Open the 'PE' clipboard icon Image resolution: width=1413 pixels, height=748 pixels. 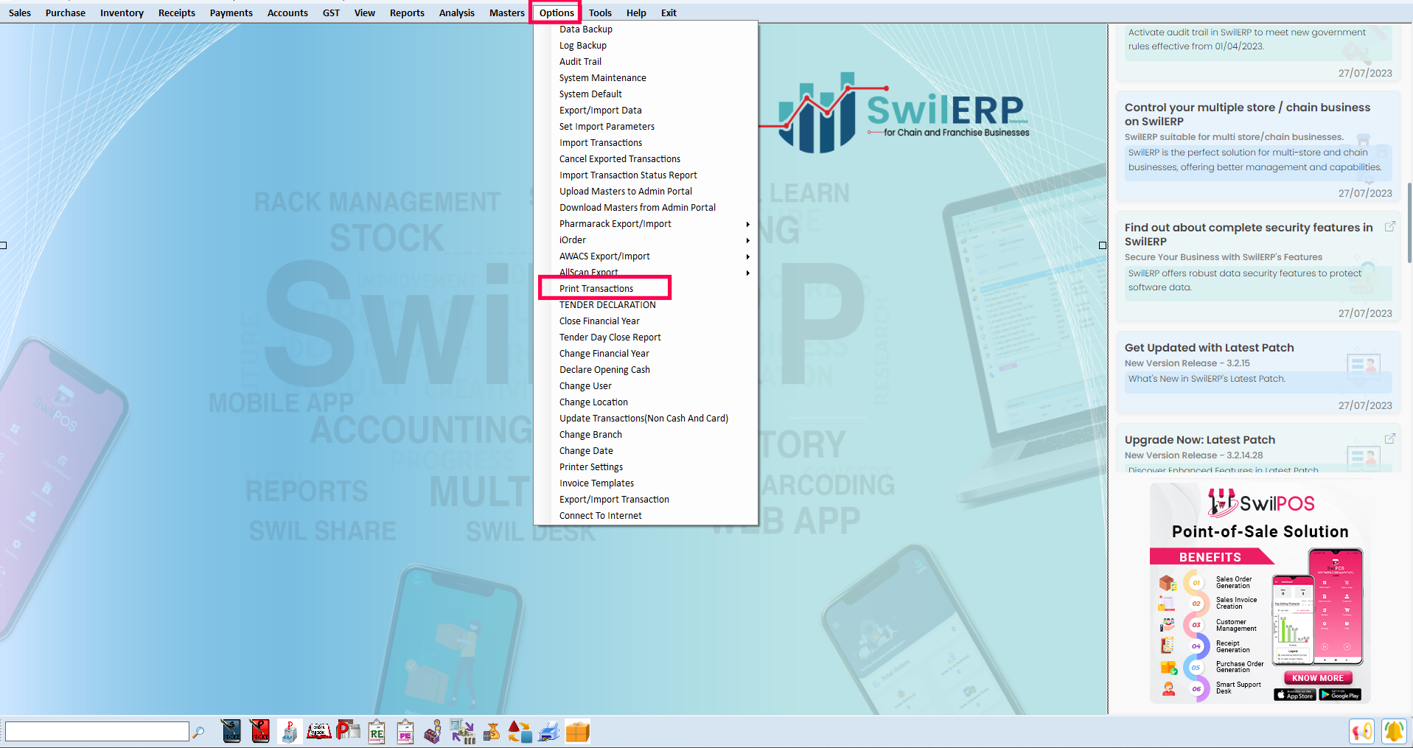(405, 731)
